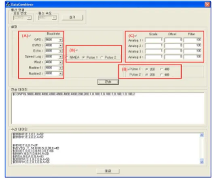Click the Analog 3 Scale field
This screenshot has width=212, height=179.
(x=154, y=51)
